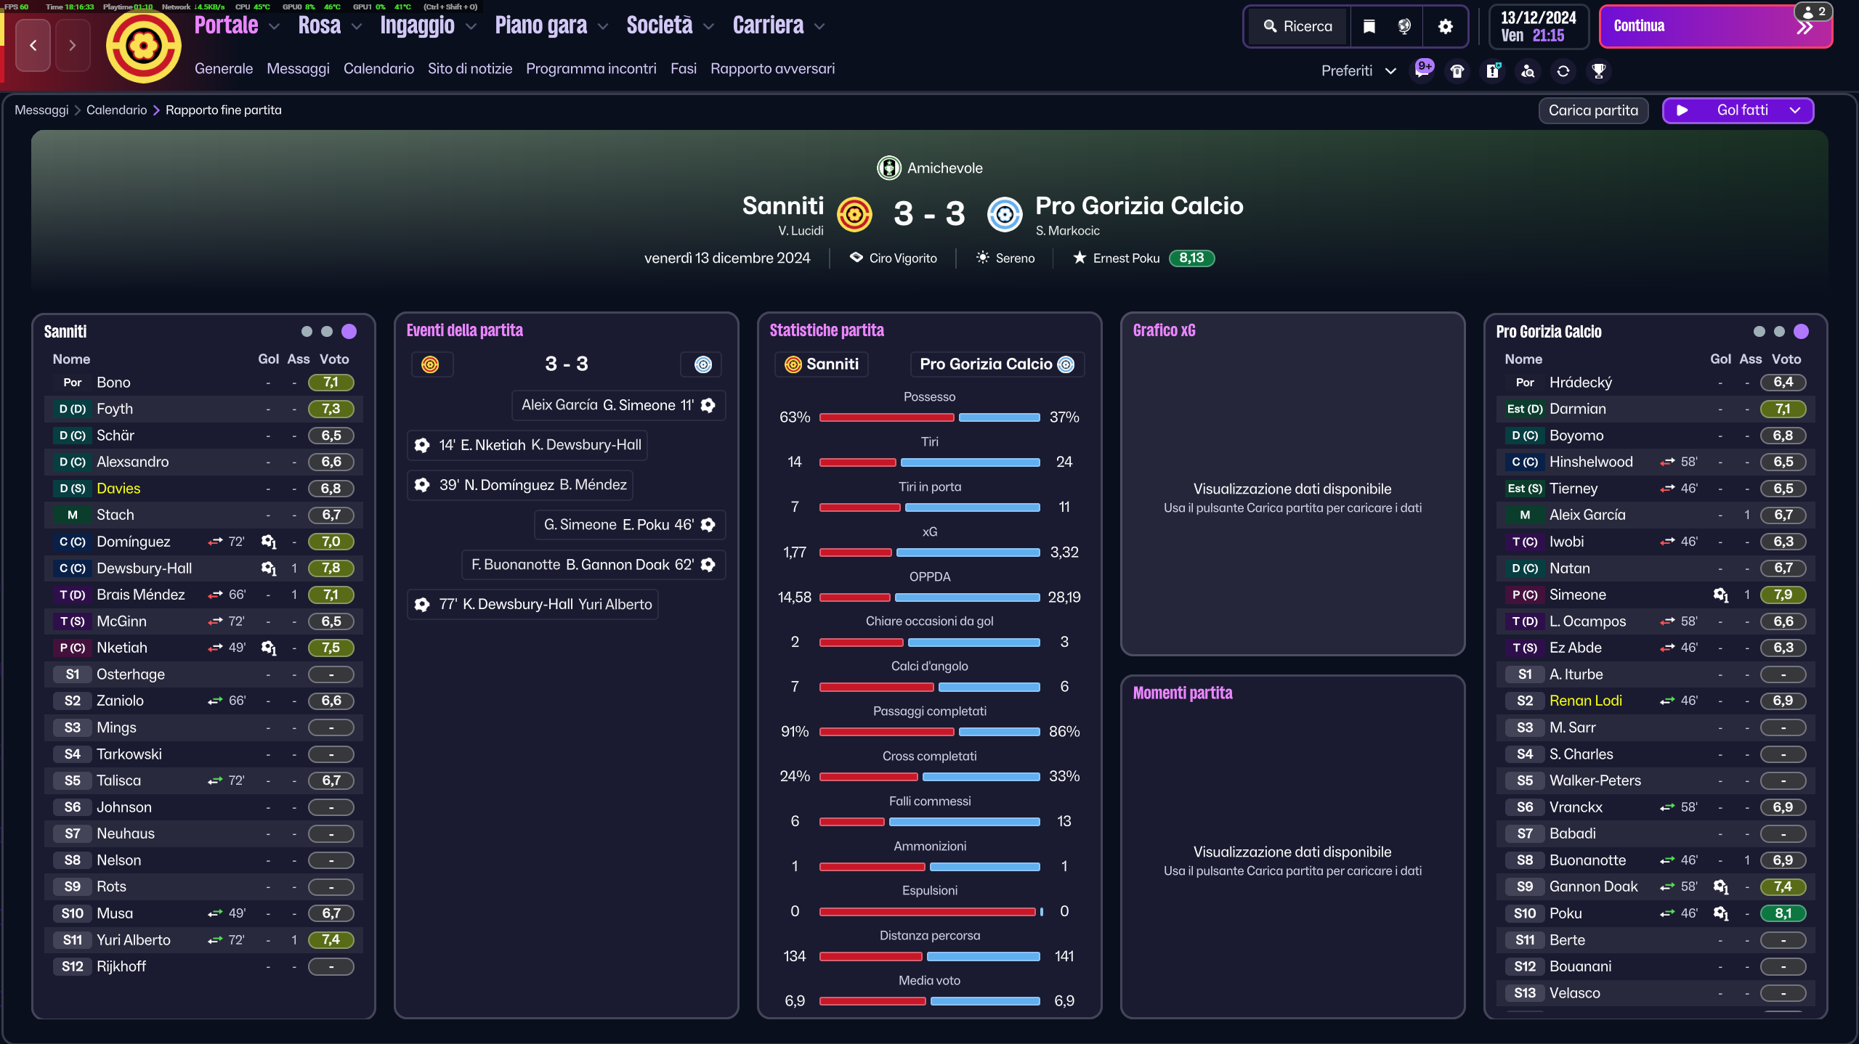The image size is (1859, 1044).
Task: Open the Calendario tab
Action: [378, 69]
